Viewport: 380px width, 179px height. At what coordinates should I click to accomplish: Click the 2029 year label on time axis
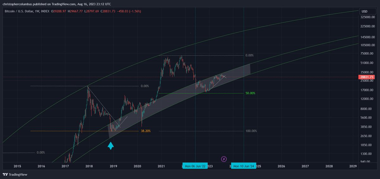353,166
